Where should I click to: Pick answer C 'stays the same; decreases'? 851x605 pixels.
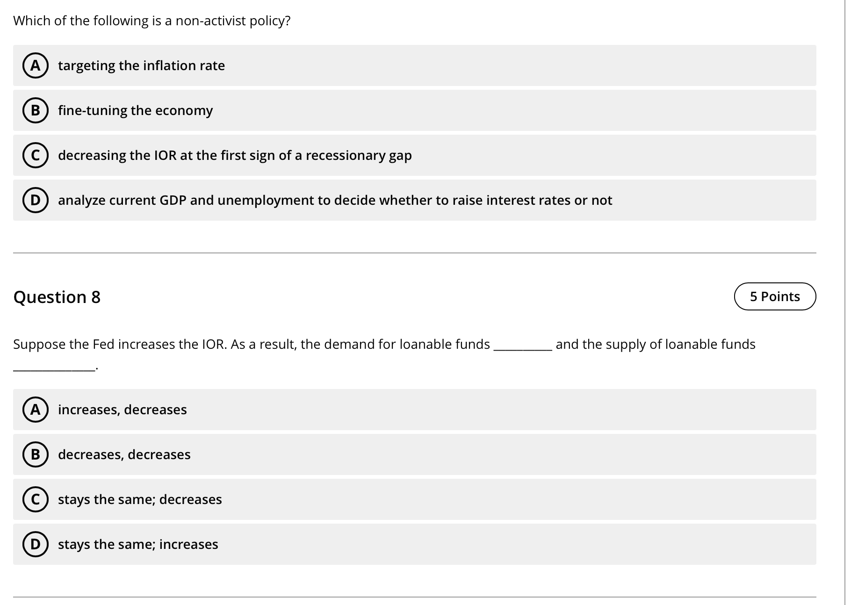[x=140, y=499]
